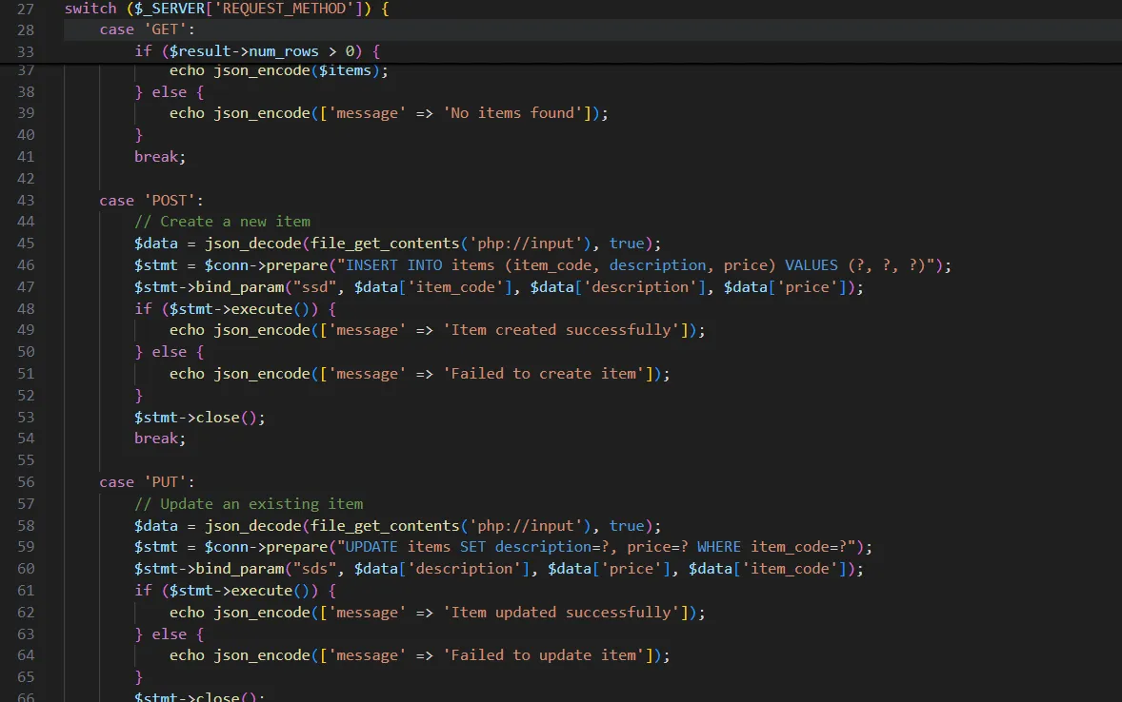Click the 'Update an existing item' comment
Screen dimensions: 1122x702
point(249,504)
